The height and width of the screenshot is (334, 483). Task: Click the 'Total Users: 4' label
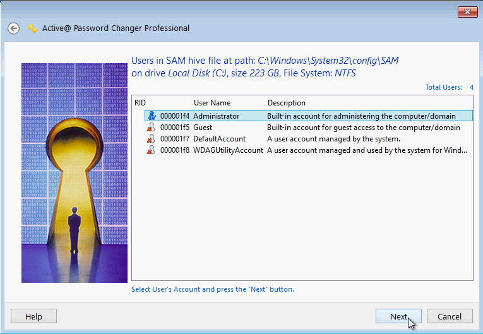pos(450,87)
